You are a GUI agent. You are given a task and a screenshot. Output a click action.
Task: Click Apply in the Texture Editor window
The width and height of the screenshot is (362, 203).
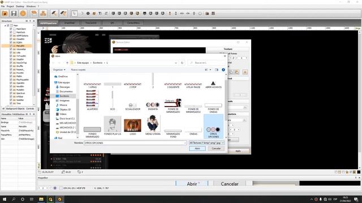[x=238, y=151]
